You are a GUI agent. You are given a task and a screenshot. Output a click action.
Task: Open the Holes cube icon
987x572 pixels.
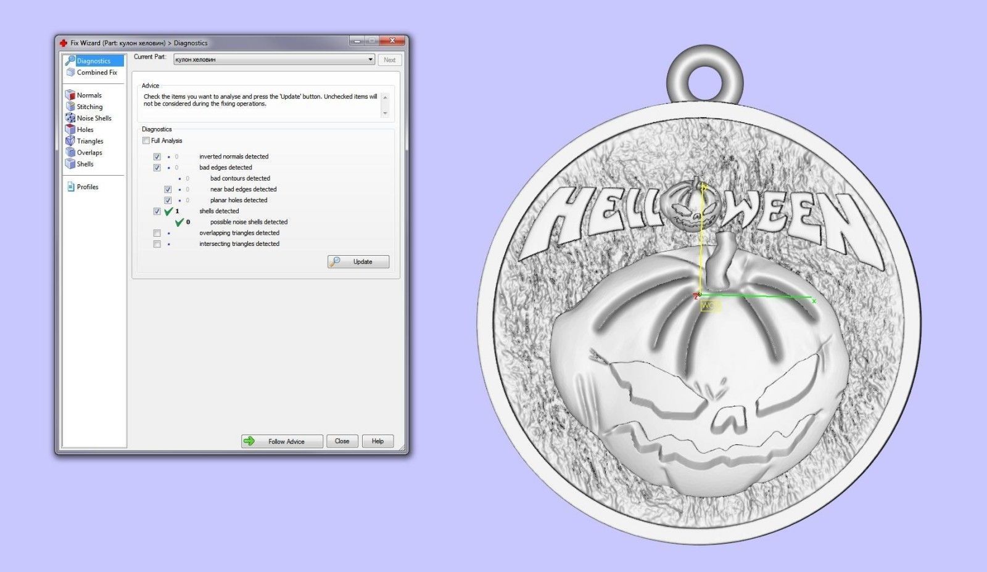[70, 129]
